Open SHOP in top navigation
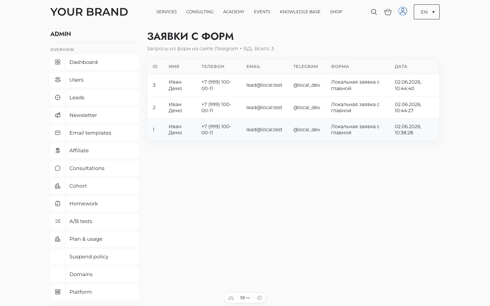The width and height of the screenshot is (490, 306). tap(336, 12)
